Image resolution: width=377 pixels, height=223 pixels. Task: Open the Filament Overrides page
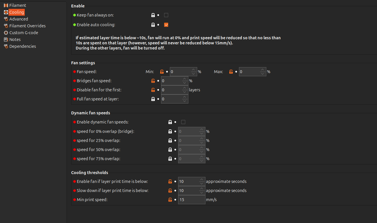click(27, 26)
